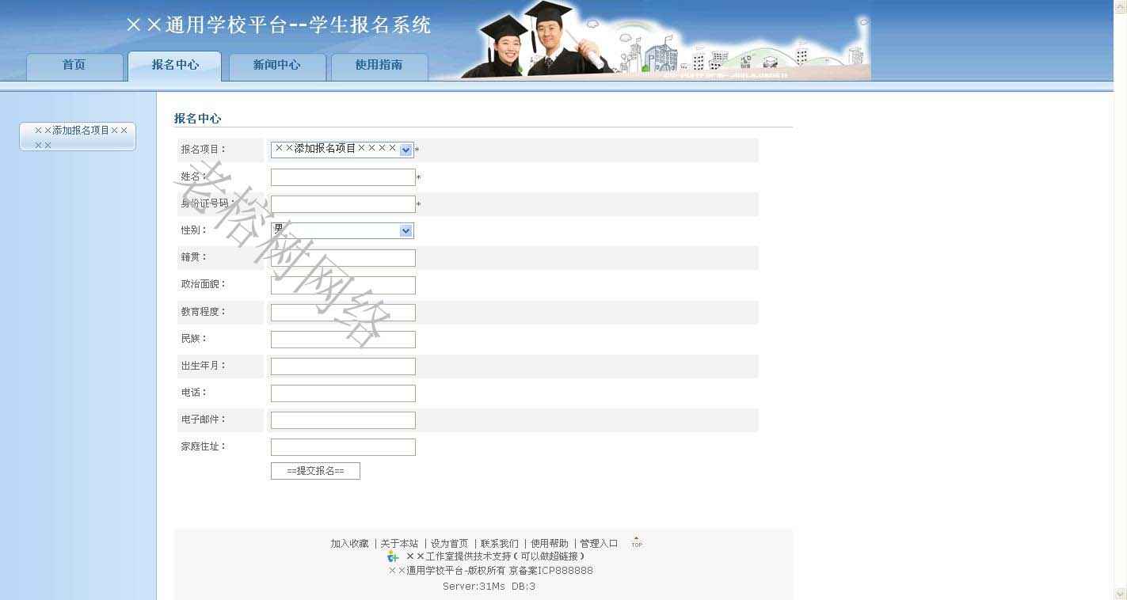Focus the 姓名 input field
This screenshot has width=1127, height=600.
point(343,177)
